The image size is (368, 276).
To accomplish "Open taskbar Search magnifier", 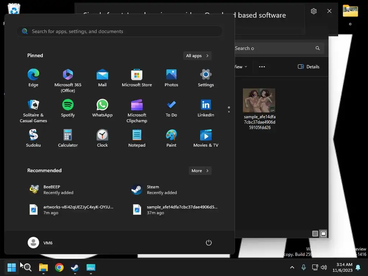I will click(27, 267).
